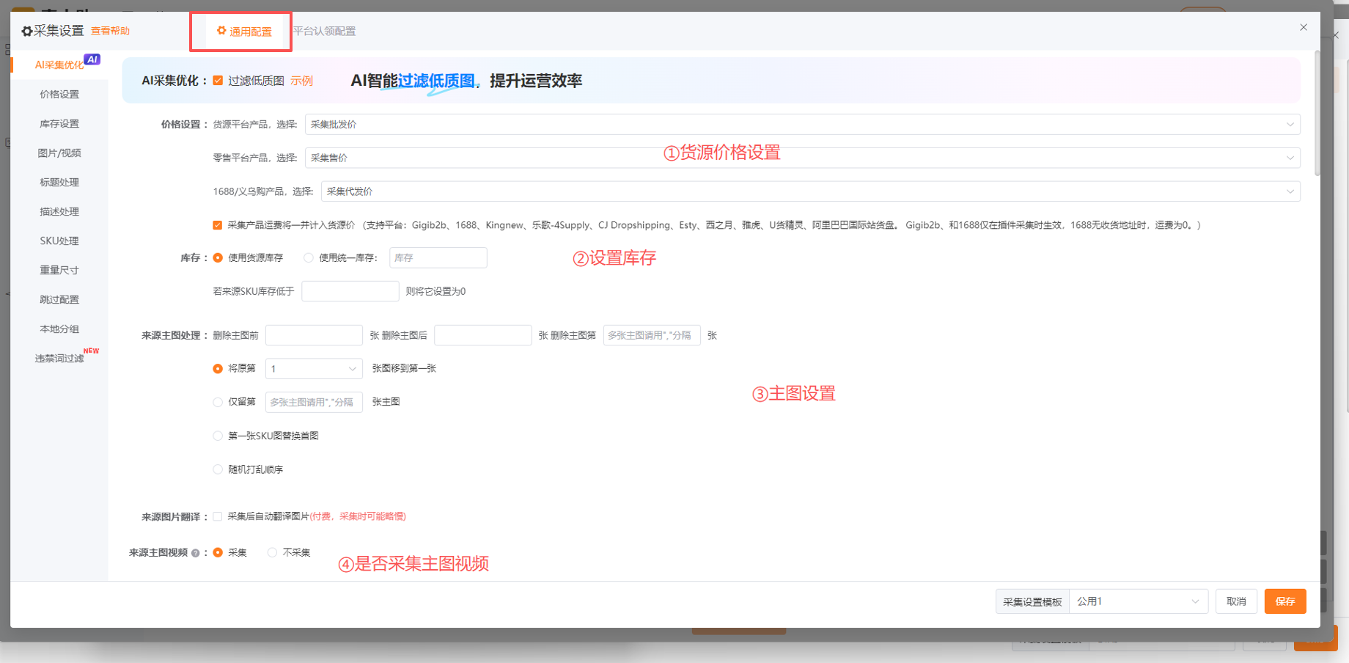The height and width of the screenshot is (663, 1349).
Task: Click the AI badge next to AI采集优化
Action: 92,59
